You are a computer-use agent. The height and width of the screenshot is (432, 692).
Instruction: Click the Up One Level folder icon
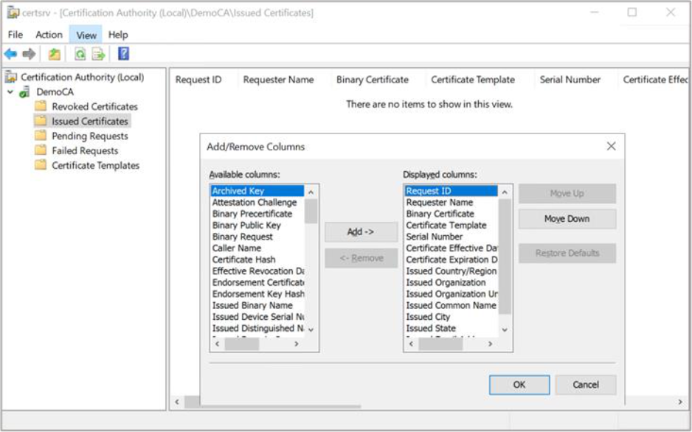(55, 54)
